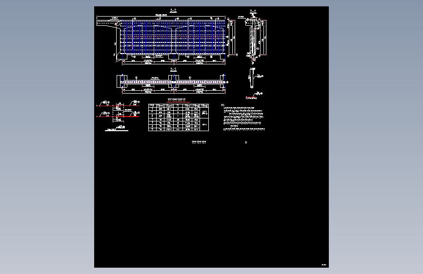Select the rebar quantity table
423x274 pixels.
(x=179, y=117)
